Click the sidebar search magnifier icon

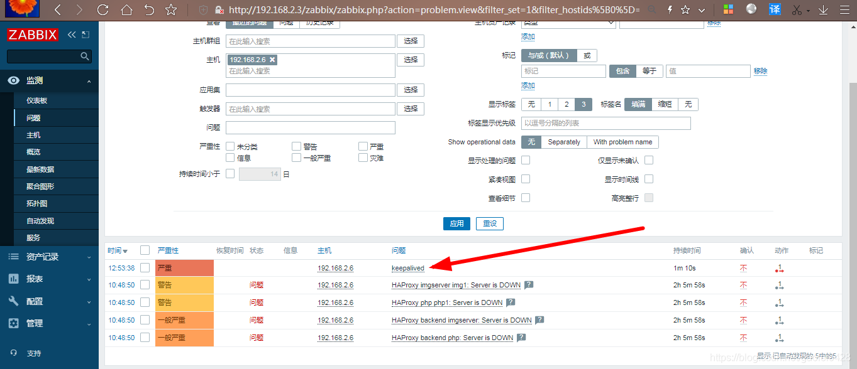pos(85,56)
